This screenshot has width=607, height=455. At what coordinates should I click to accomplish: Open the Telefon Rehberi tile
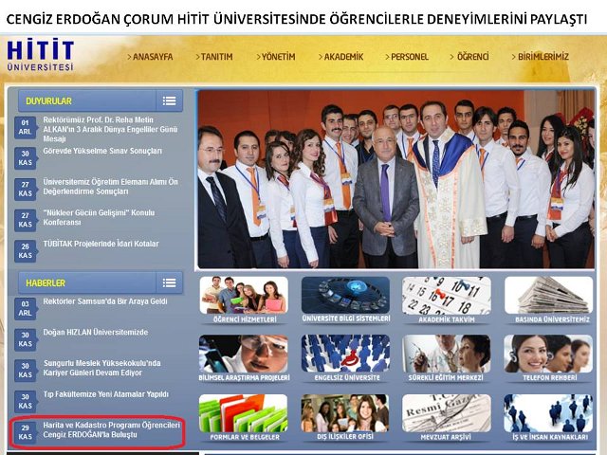tap(547, 358)
